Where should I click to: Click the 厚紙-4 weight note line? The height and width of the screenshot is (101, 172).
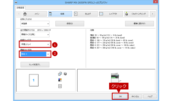click(x=113, y=48)
